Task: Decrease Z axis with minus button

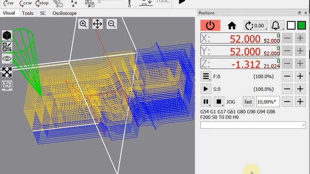Action: pyautogui.click(x=287, y=63)
